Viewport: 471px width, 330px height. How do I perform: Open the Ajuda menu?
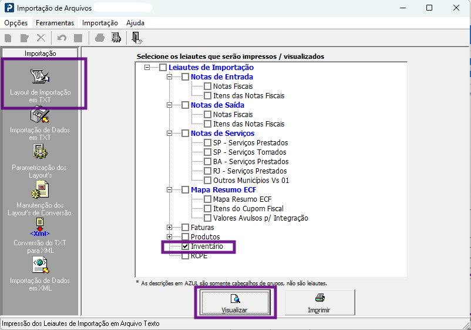pyautogui.click(x=135, y=23)
